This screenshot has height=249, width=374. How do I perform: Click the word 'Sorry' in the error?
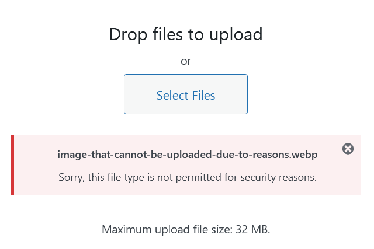point(71,178)
